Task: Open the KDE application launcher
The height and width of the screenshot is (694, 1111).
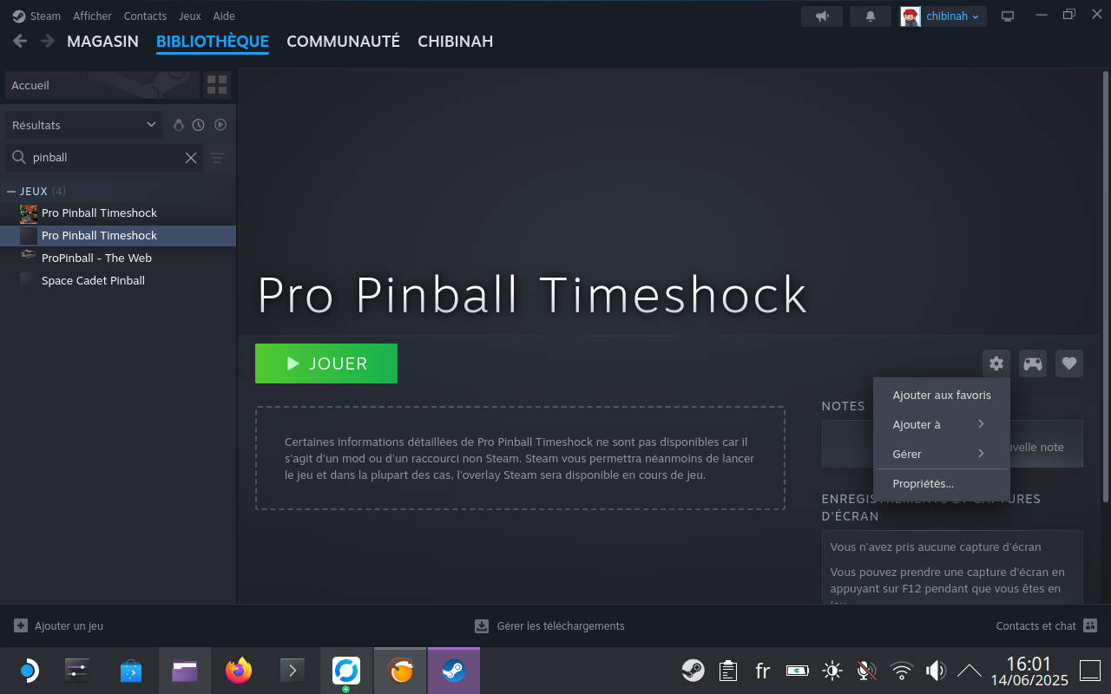Action: pyautogui.click(x=28, y=671)
